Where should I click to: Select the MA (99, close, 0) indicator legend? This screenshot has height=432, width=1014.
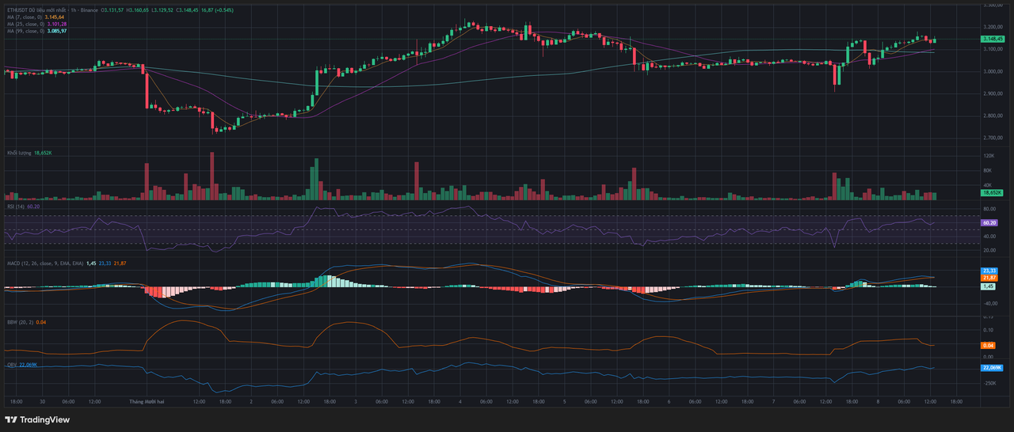click(x=25, y=32)
